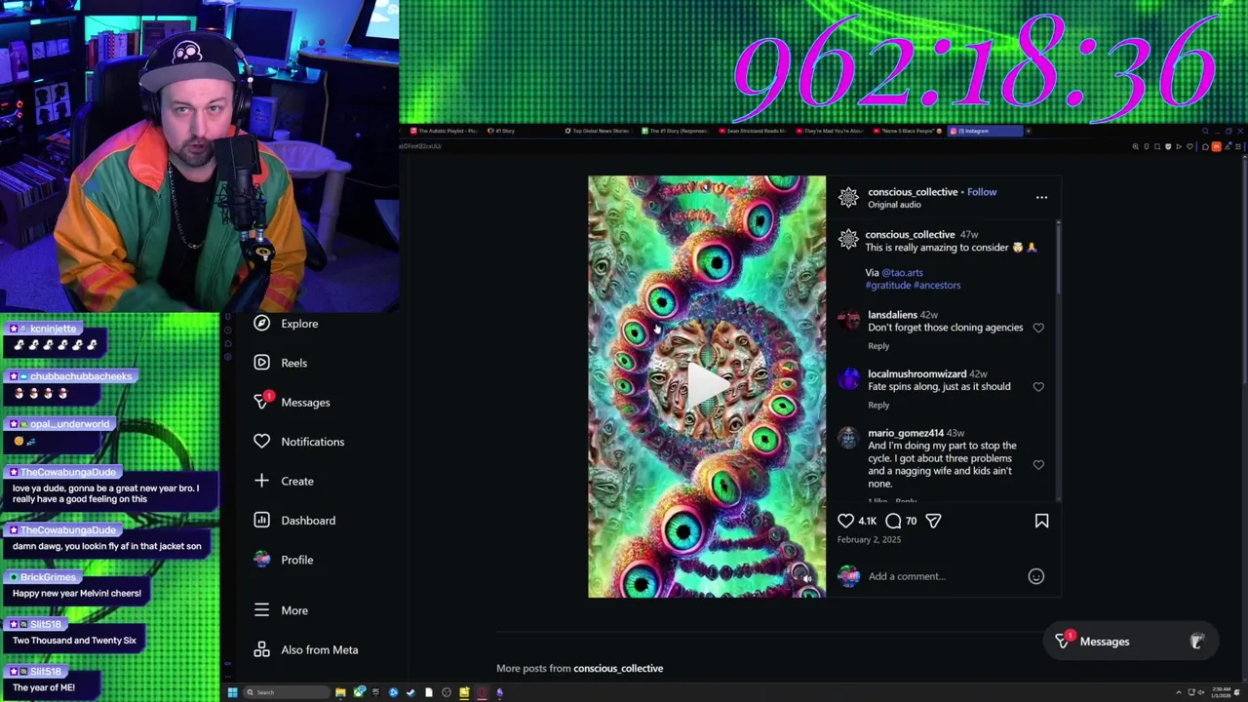Image resolution: width=1248 pixels, height=702 pixels.
Task: Like the post with the heart icon
Action: point(845,521)
